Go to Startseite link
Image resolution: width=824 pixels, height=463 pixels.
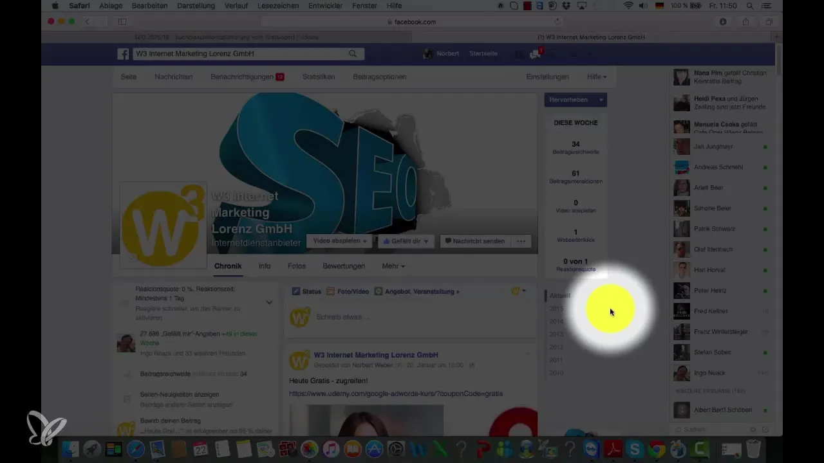pos(483,54)
